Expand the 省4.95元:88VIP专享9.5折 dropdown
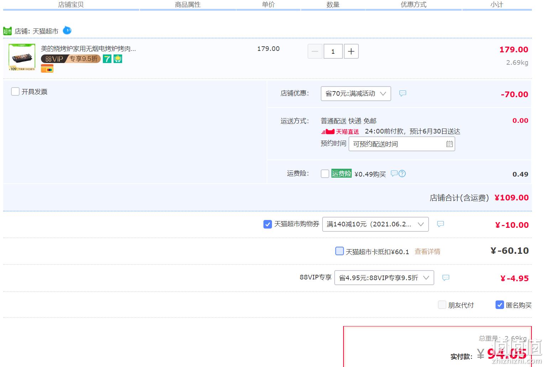 [x=384, y=278]
